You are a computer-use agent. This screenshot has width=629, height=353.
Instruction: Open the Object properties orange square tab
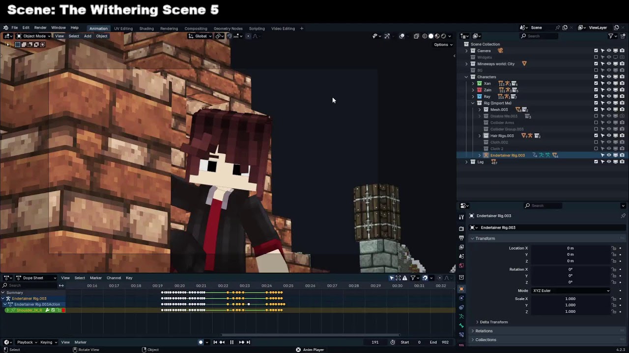click(461, 289)
